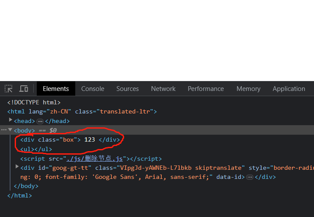The image size is (314, 217).
Task: Click the ellipsis badge inside head tag
Action: click(x=40, y=121)
